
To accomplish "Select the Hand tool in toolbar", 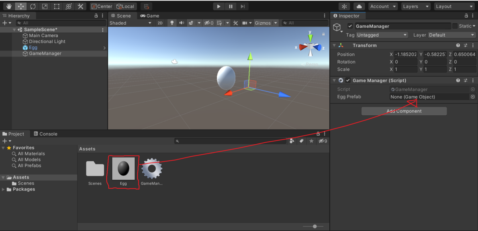I will coord(9,6).
